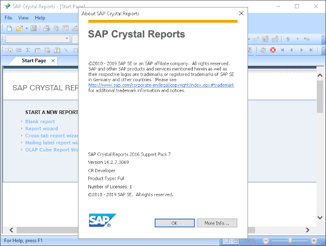
Task: Click the Print icon
Action: click(x=46, y=28)
